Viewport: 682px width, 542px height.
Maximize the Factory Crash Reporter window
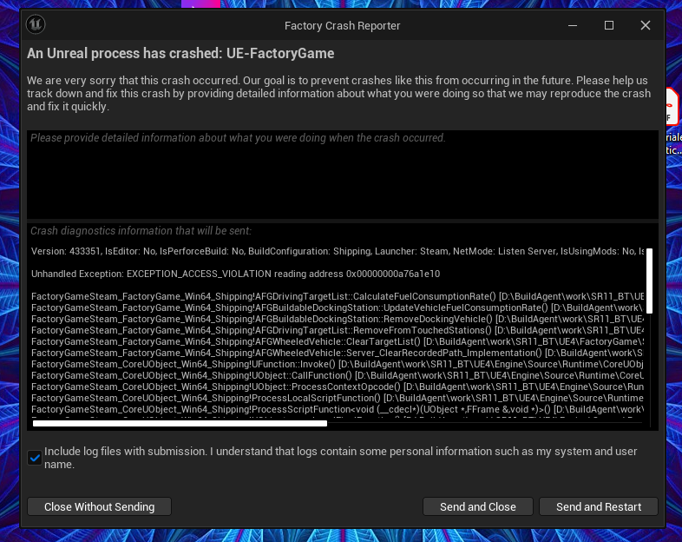(609, 25)
